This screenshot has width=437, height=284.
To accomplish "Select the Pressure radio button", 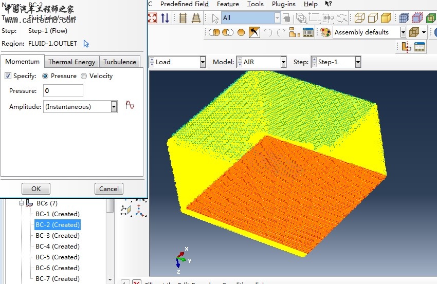I will pos(45,76).
